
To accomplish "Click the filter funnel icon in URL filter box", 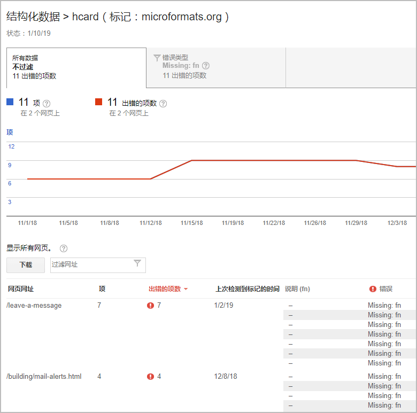I will [137, 263].
